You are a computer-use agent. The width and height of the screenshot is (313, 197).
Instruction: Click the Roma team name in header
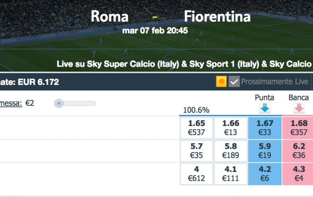(x=110, y=17)
